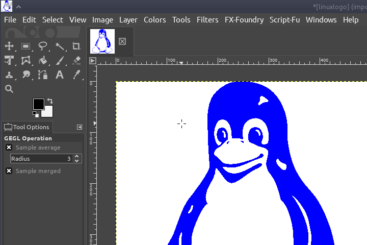Open the black foreground color swatch

click(38, 104)
